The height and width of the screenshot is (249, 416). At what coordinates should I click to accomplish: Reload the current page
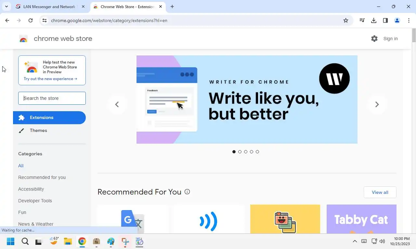click(31, 20)
